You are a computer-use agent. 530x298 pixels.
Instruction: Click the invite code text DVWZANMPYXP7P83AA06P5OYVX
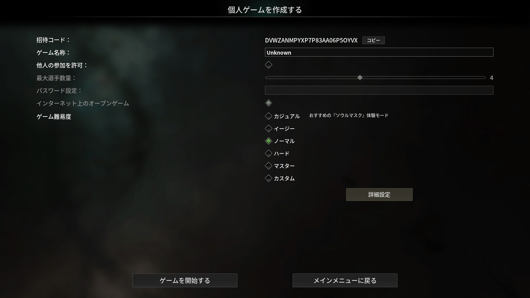[311, 40]
